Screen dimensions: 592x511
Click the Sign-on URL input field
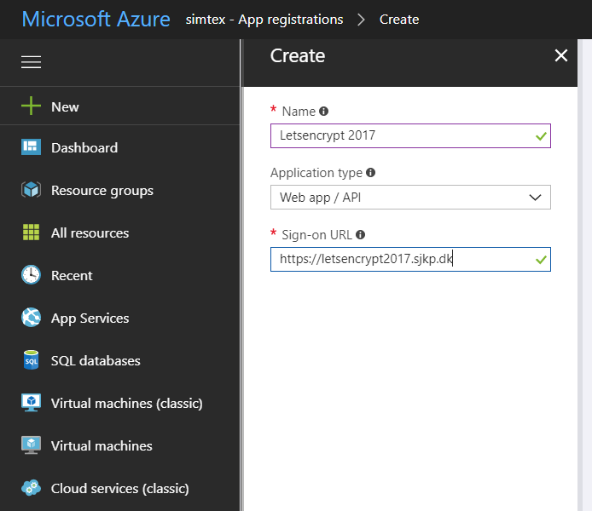coord(401,259)
